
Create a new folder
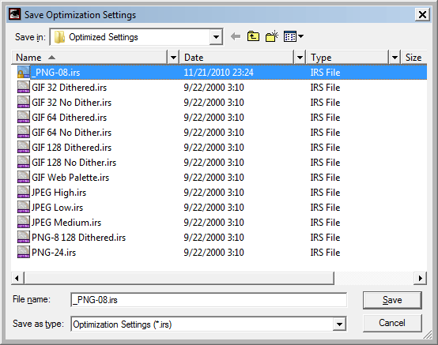[271, 36]
